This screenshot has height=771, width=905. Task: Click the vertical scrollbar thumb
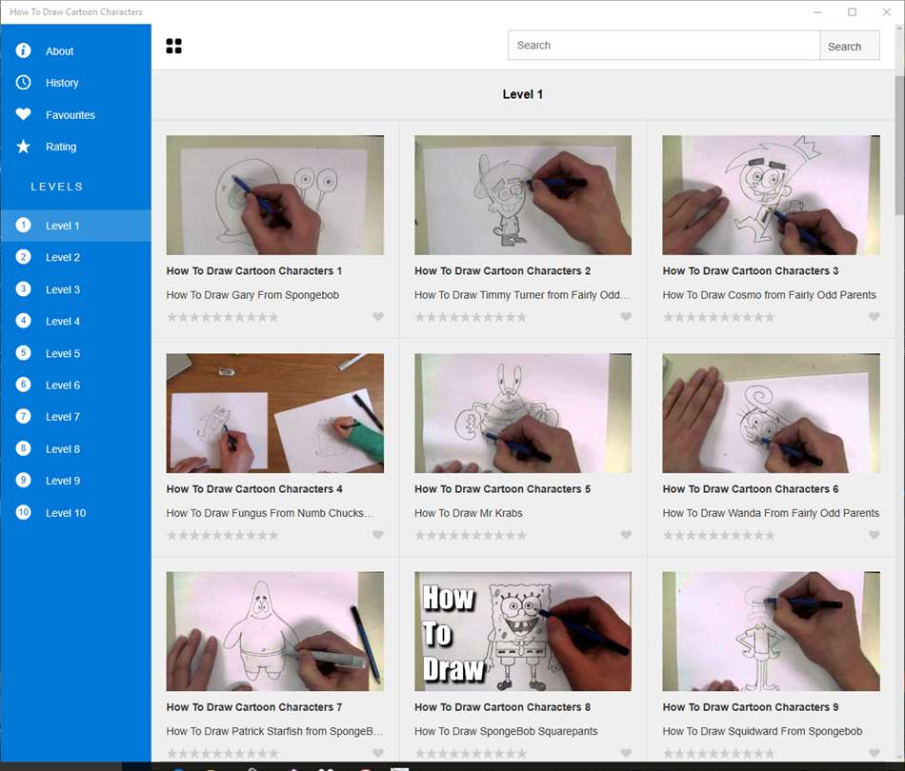pos(900,144)
